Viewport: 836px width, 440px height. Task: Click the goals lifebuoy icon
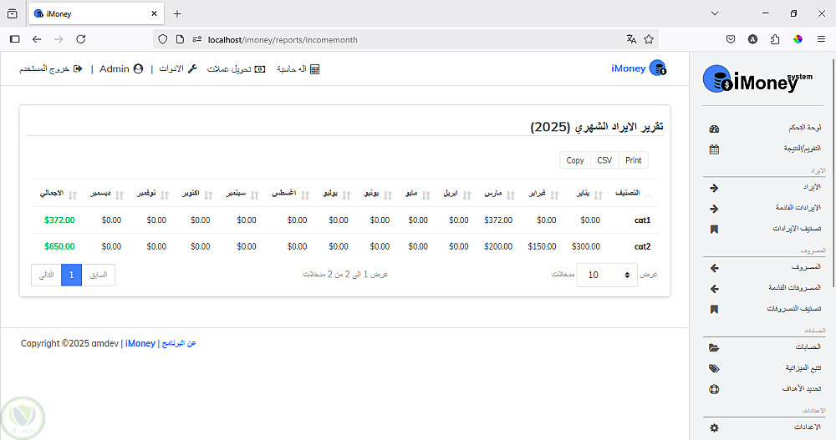click(x=715, y=389)
